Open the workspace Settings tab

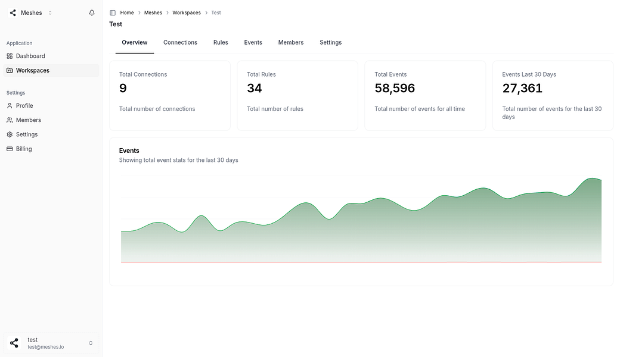[330, 42]
